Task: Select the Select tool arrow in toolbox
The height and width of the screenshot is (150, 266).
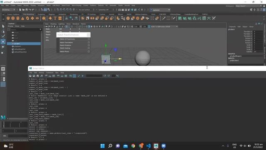Action: click(3, 26)
